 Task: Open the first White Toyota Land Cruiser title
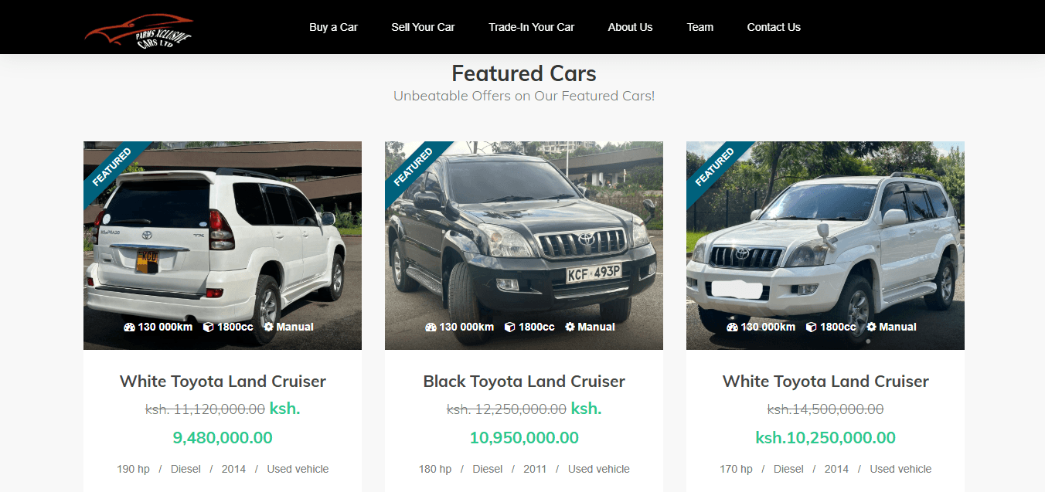click(223, 382)
